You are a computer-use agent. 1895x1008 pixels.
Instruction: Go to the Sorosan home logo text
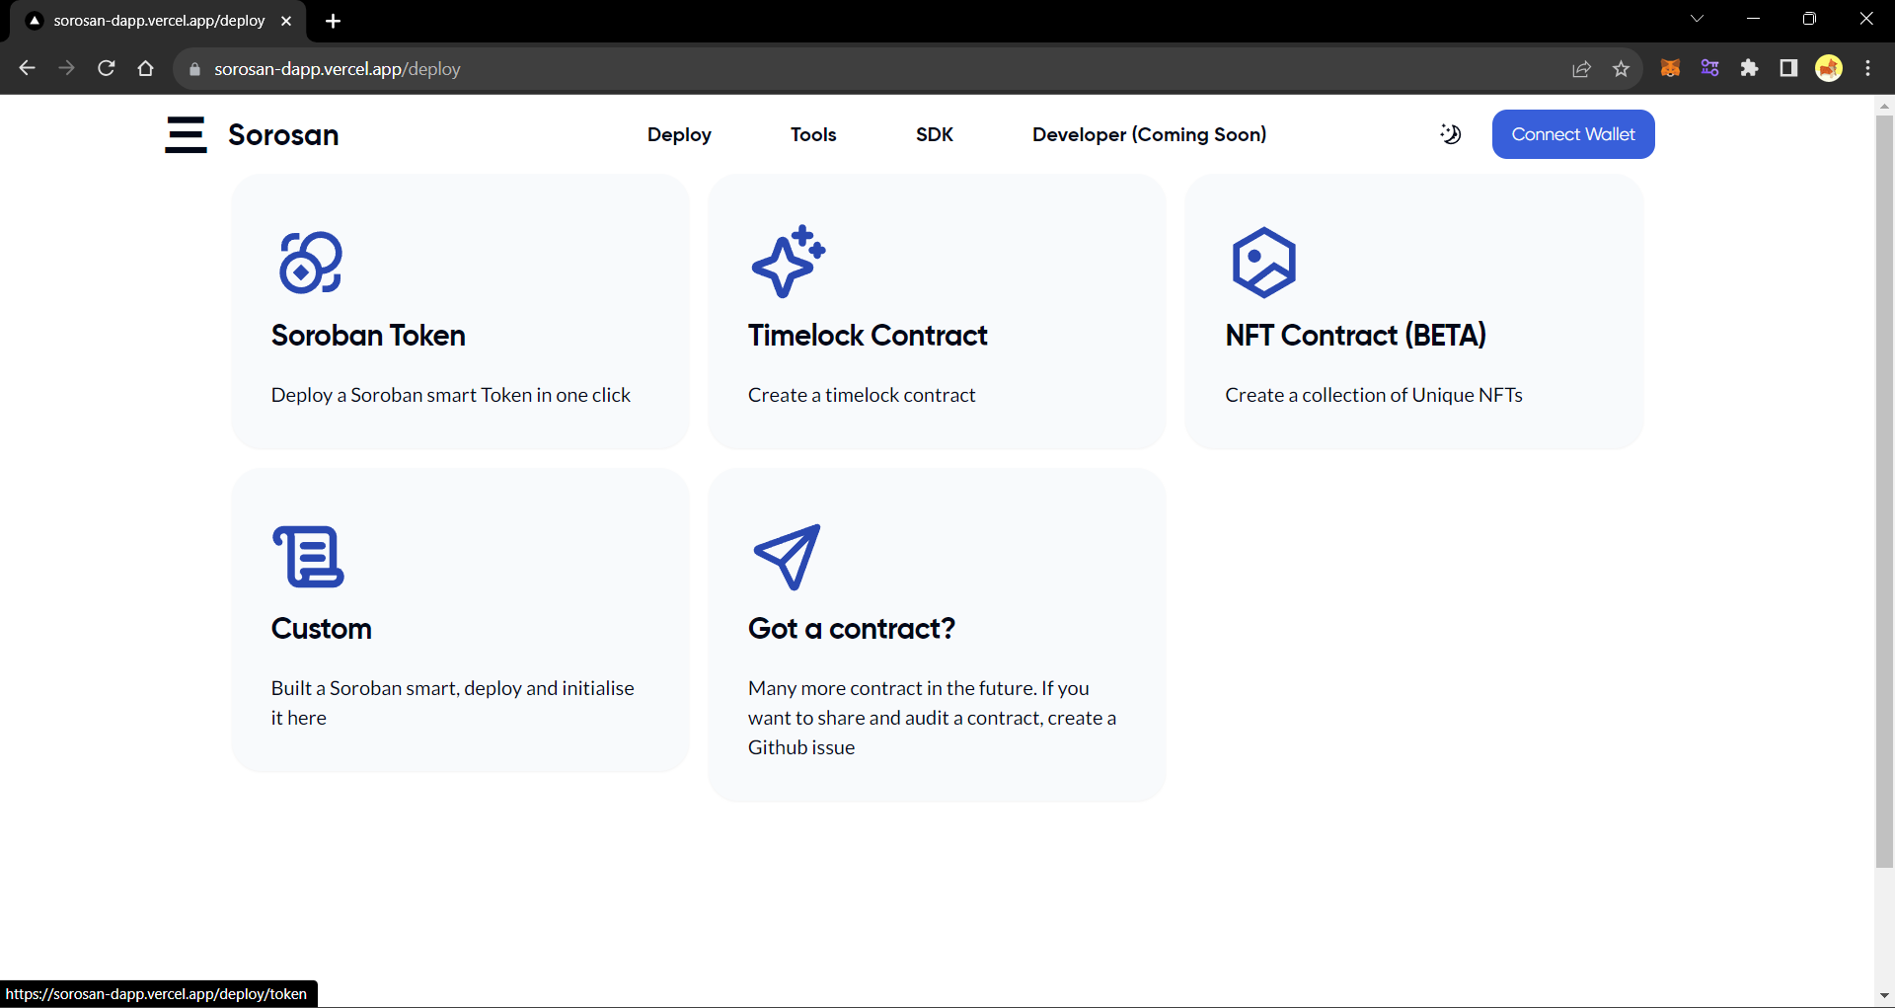click(283, 134)
